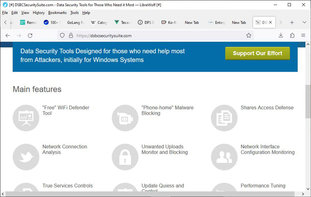
Task: Click the site security padlock icon
Action: tap(71, 35)
